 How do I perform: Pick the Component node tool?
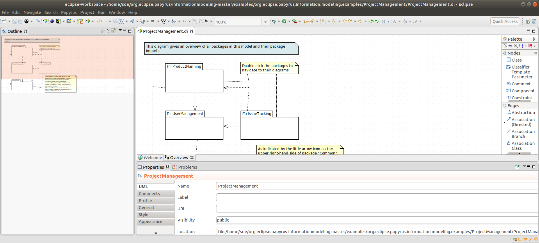tap(520, 91)
